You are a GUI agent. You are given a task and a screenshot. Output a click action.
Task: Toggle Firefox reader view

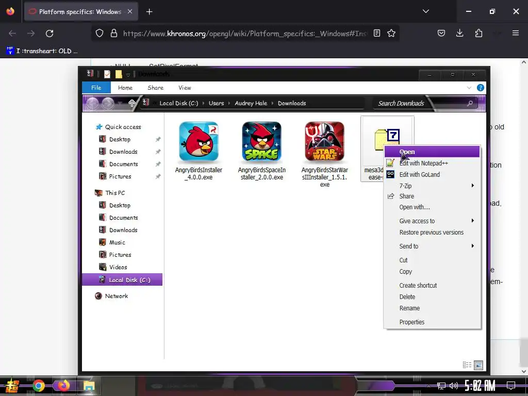point(377,34)
